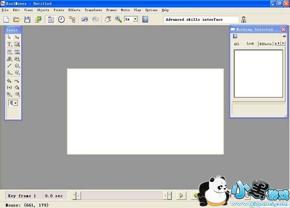This screenshot has width=290, height=208.
Task: Click the blue help question mark icon
Action: tap(145, 19)
